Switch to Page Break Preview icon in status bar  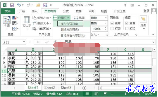[105, 94]
